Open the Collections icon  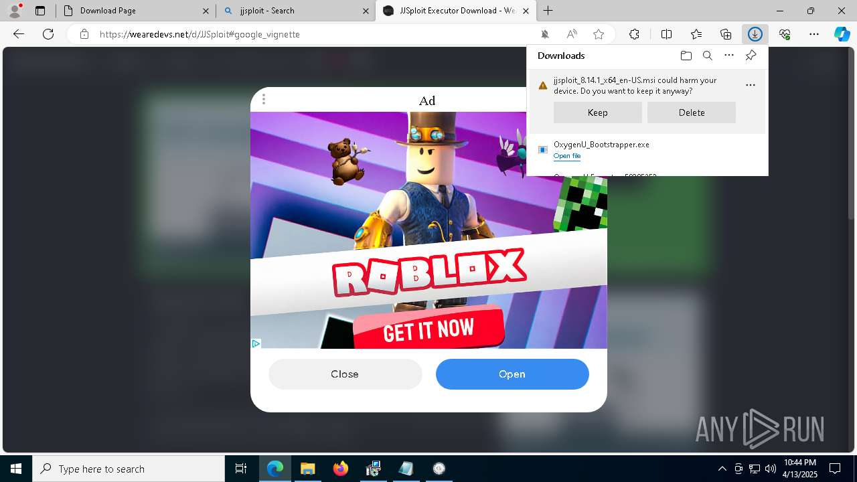click(x=726, y=34)
